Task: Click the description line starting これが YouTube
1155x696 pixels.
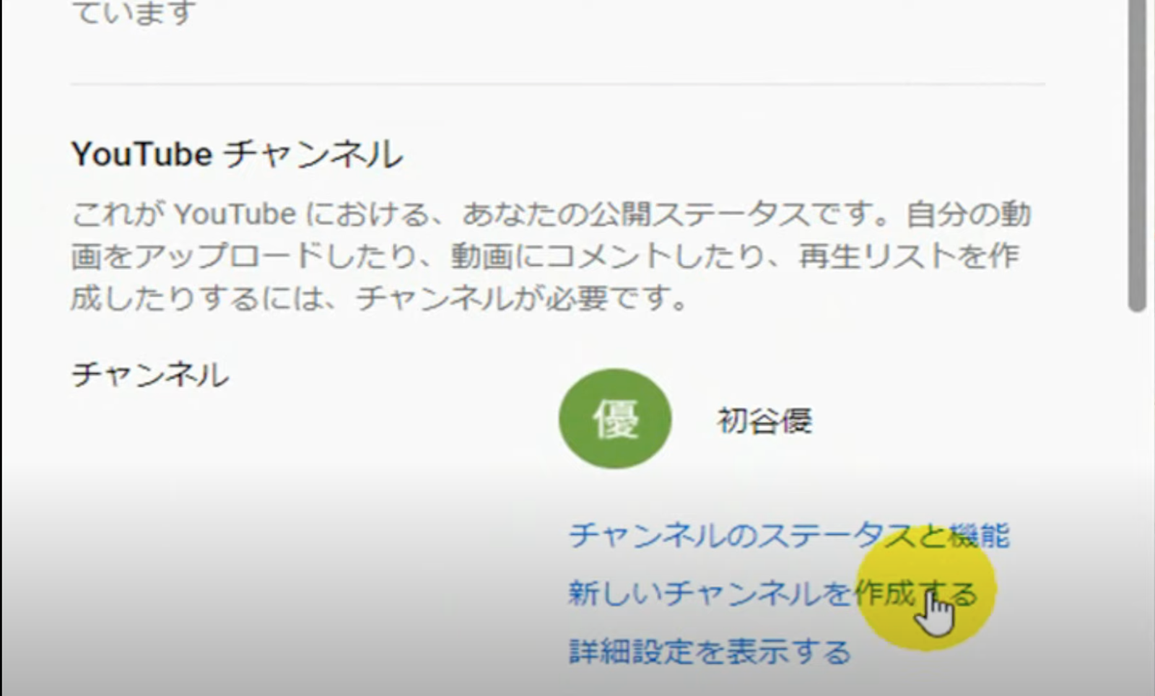Action: (x=551, y=214)
